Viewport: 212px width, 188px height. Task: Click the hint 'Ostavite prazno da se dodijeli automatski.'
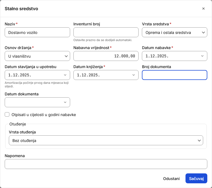click(103, 40)
